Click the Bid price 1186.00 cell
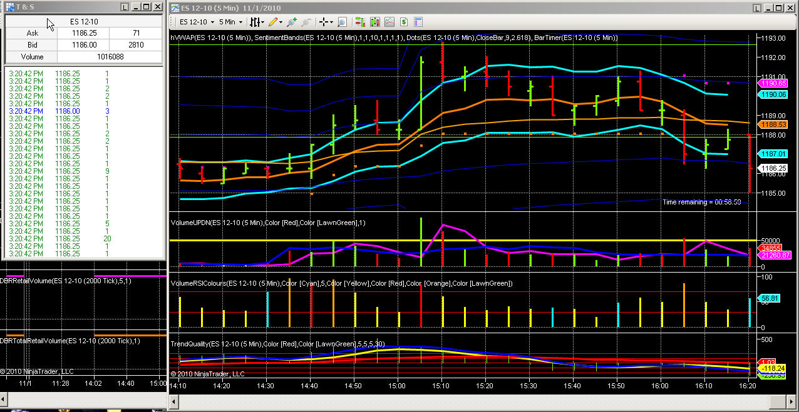 (x=85, y=45)
